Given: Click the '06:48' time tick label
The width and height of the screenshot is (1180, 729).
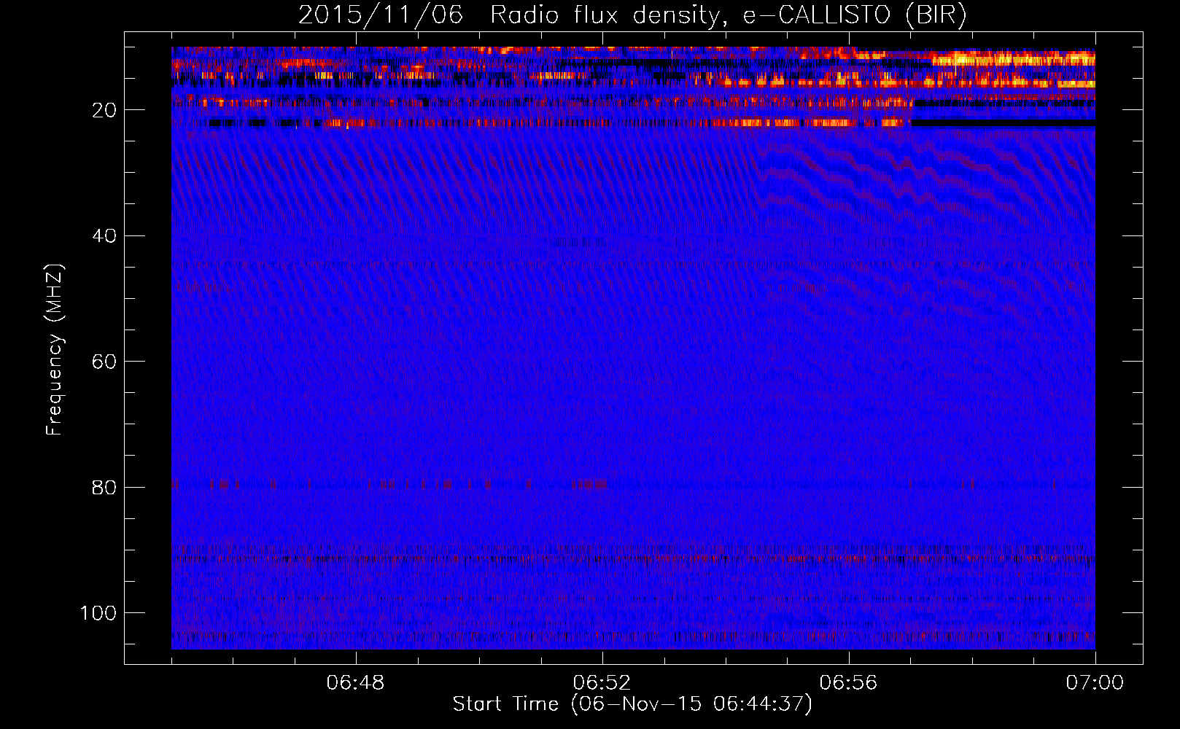Looking at the screenshot, I should pyautogui.click(x=356, y=683).
